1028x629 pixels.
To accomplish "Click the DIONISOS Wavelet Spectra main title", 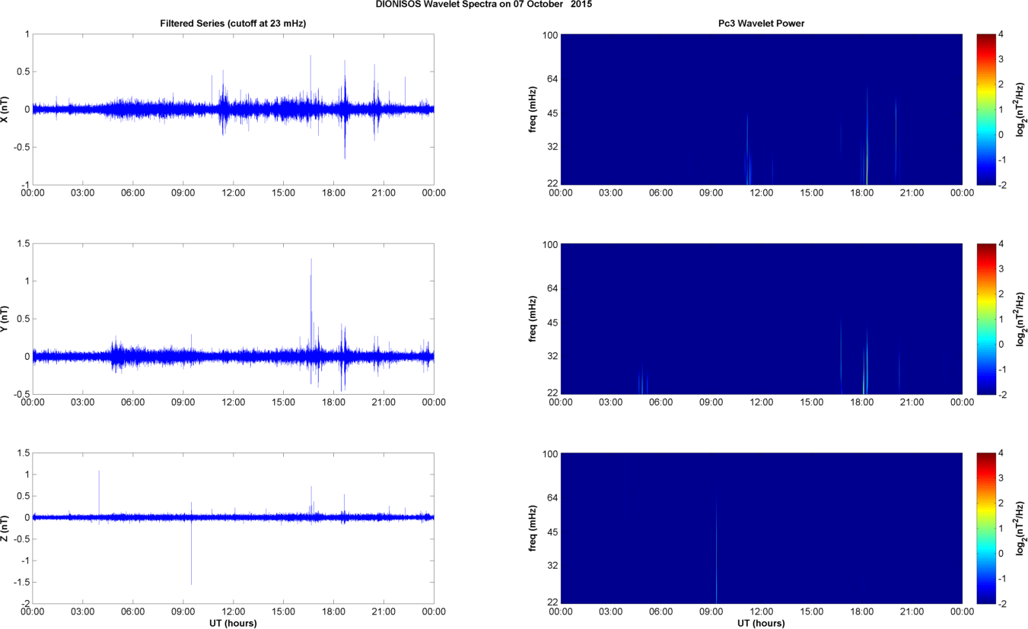I will coord(484,4).
